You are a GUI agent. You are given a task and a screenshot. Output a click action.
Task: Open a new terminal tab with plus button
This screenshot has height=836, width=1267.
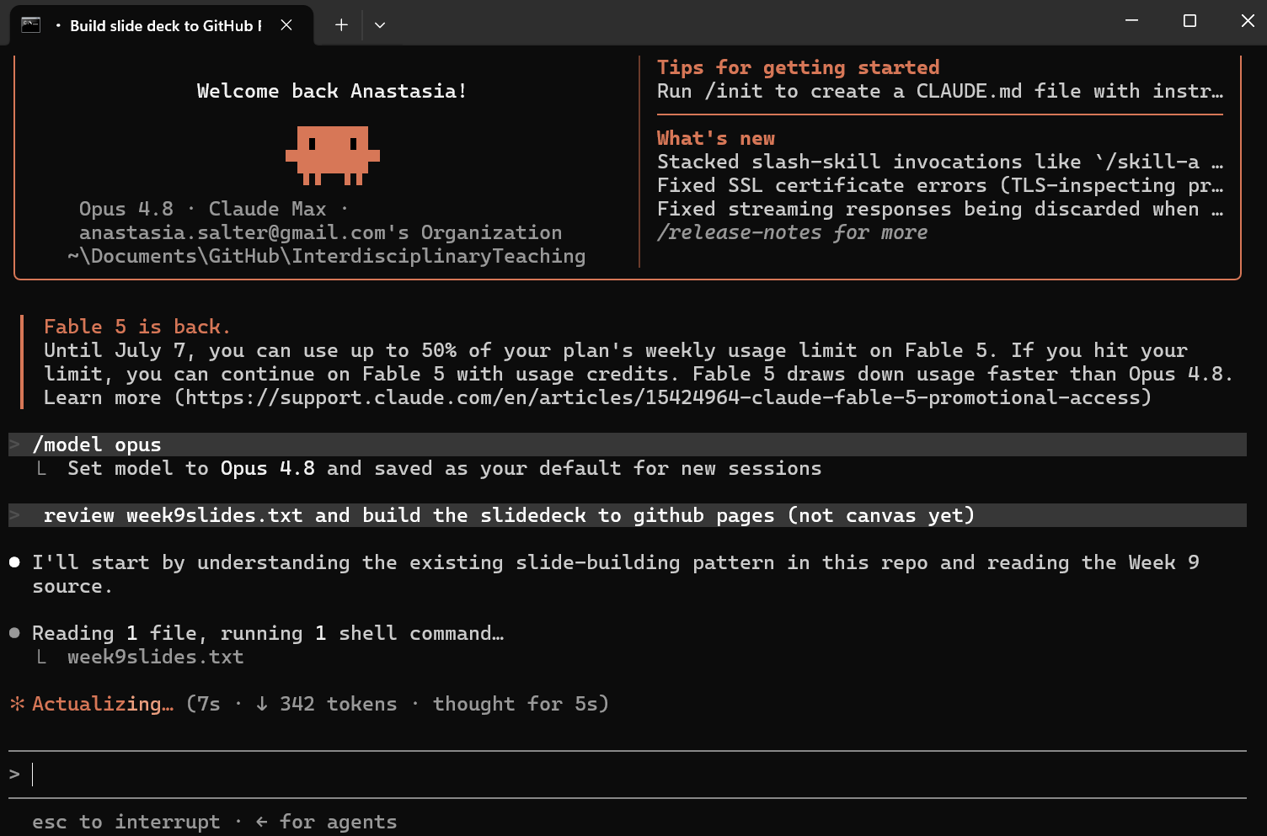(x=341, y=25)
